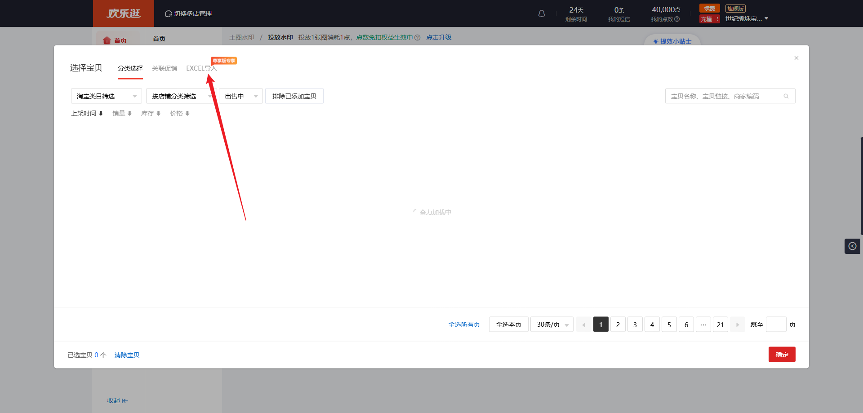863x413 pixels.
Task: Switch to 关联促销 tab
Action: coord(165,68)
